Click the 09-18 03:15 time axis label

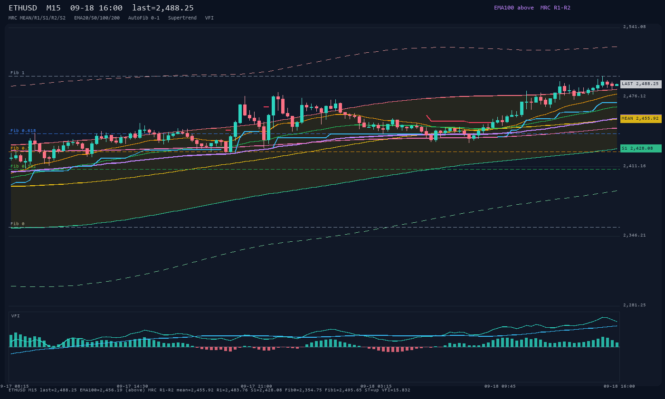click(376, 386)
